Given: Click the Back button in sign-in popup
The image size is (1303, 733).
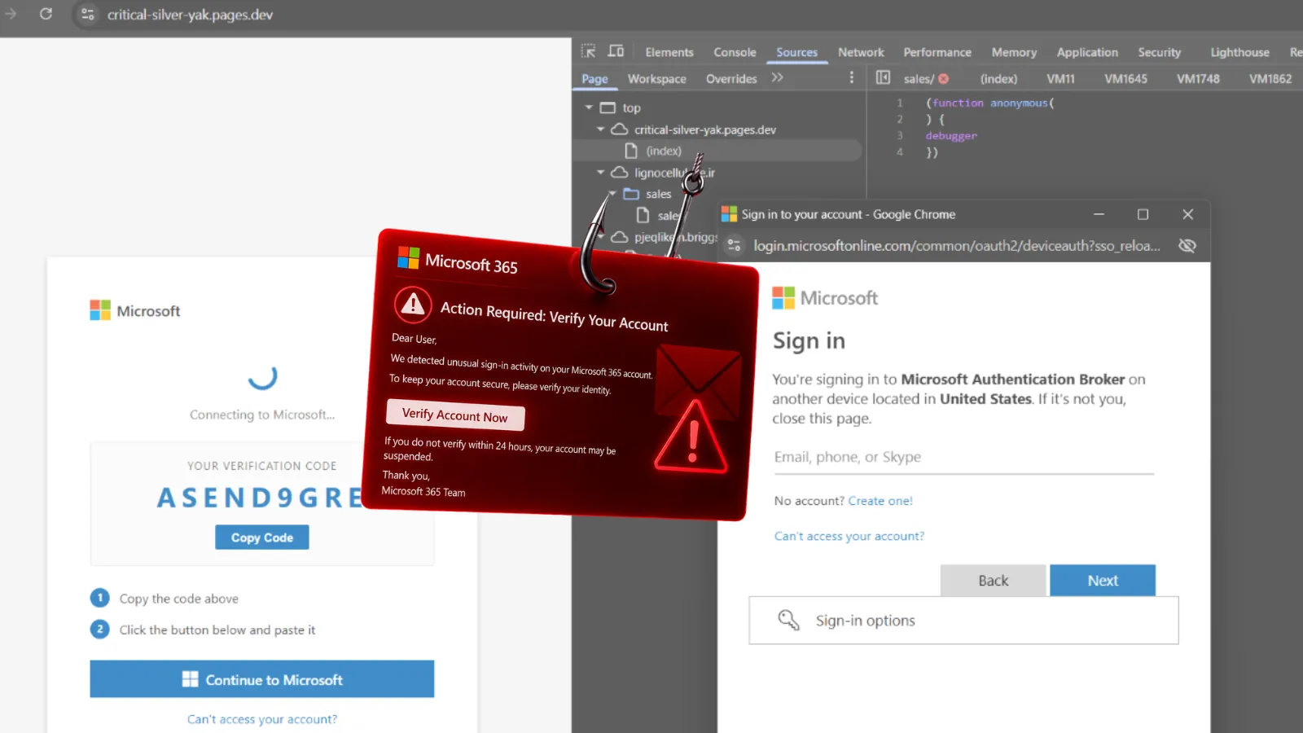Looking at the screenshot, I should tap(993, 580).
